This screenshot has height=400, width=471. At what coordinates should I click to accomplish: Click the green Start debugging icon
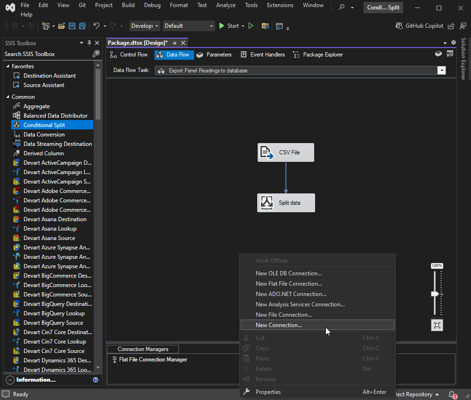pos(222,26)
